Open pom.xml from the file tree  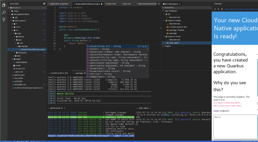tap(19, 72)
